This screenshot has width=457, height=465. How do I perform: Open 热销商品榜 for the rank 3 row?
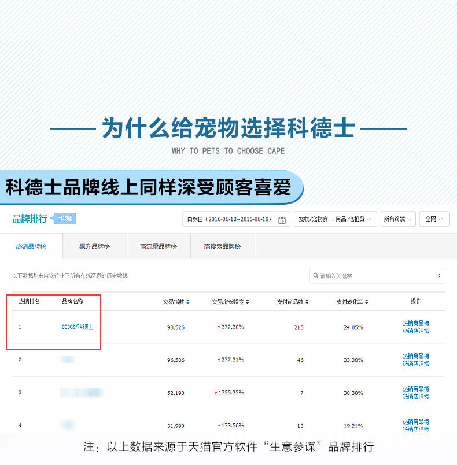coord(416,389)
